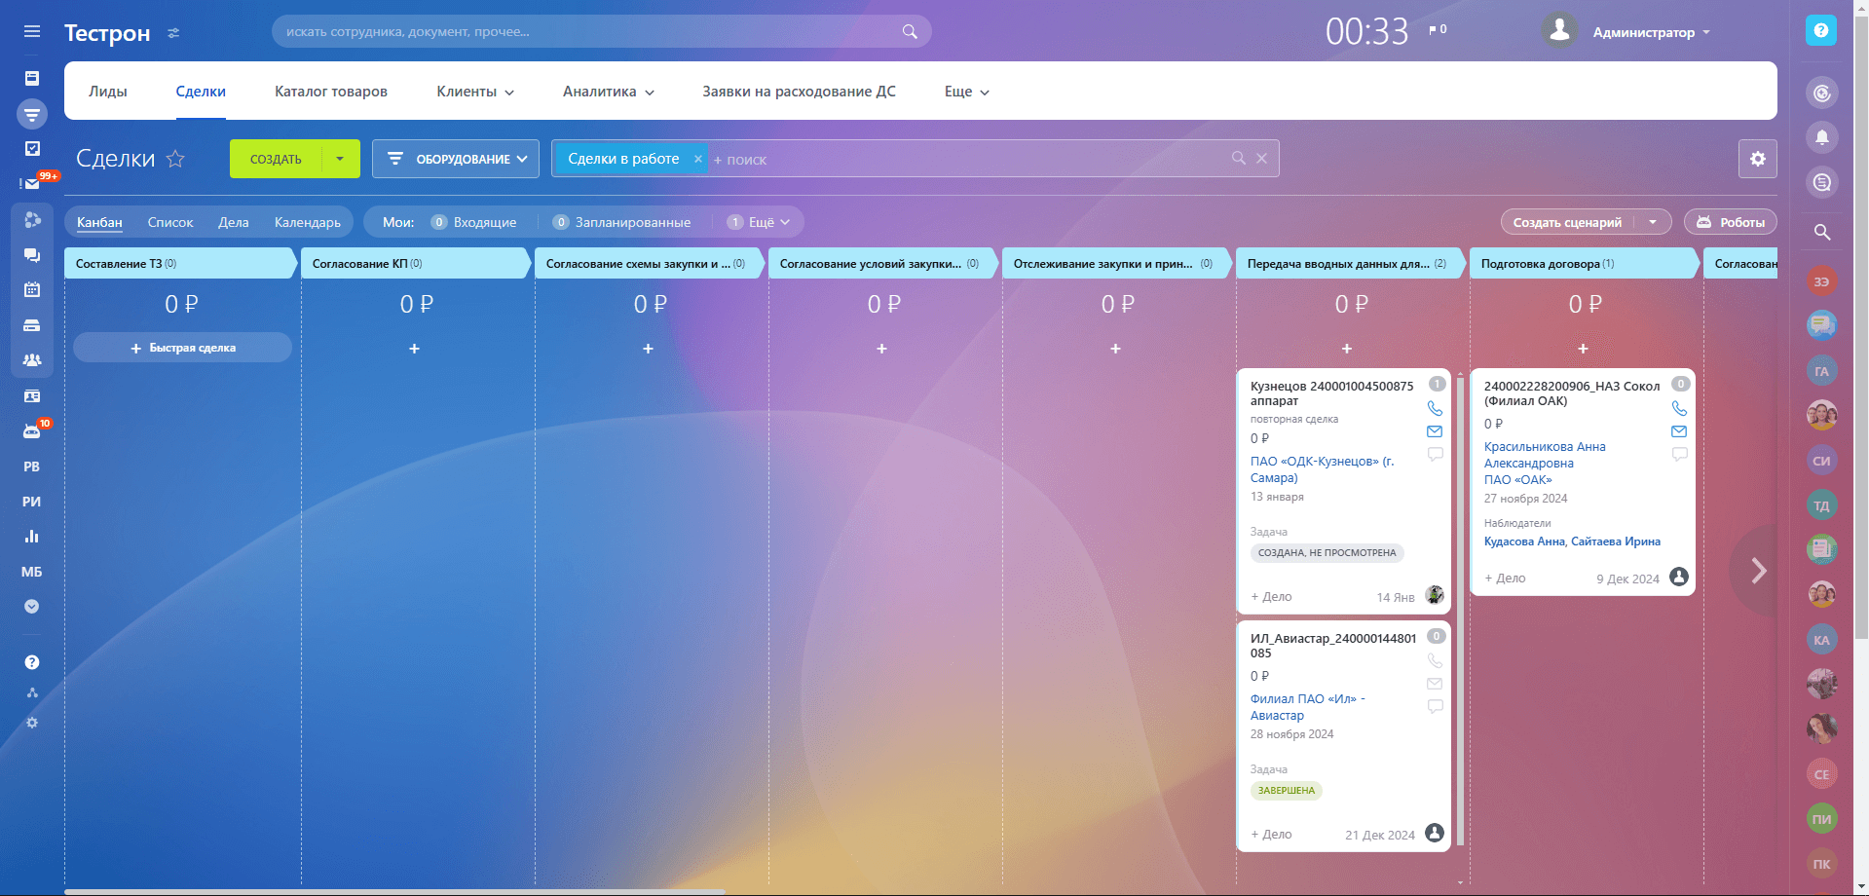Click the comment icon on ИЛ_Авиастар card

tap(1435, 707)
